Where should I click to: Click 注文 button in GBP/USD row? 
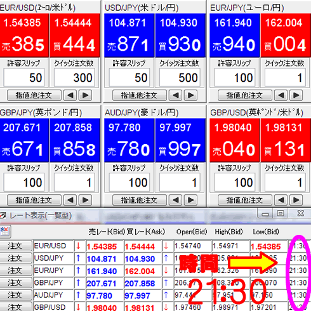click(15, 307)
